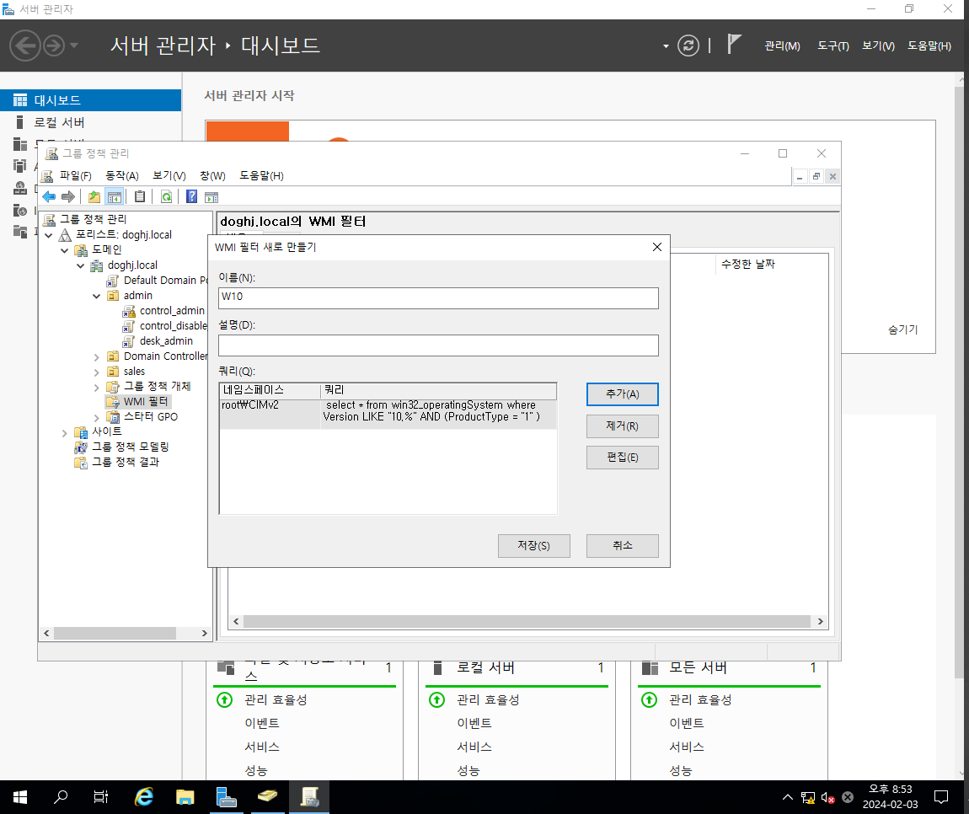Select 대시보드 in Server Manager sidebar
The image size is (969, 814).
click(90, 100)
